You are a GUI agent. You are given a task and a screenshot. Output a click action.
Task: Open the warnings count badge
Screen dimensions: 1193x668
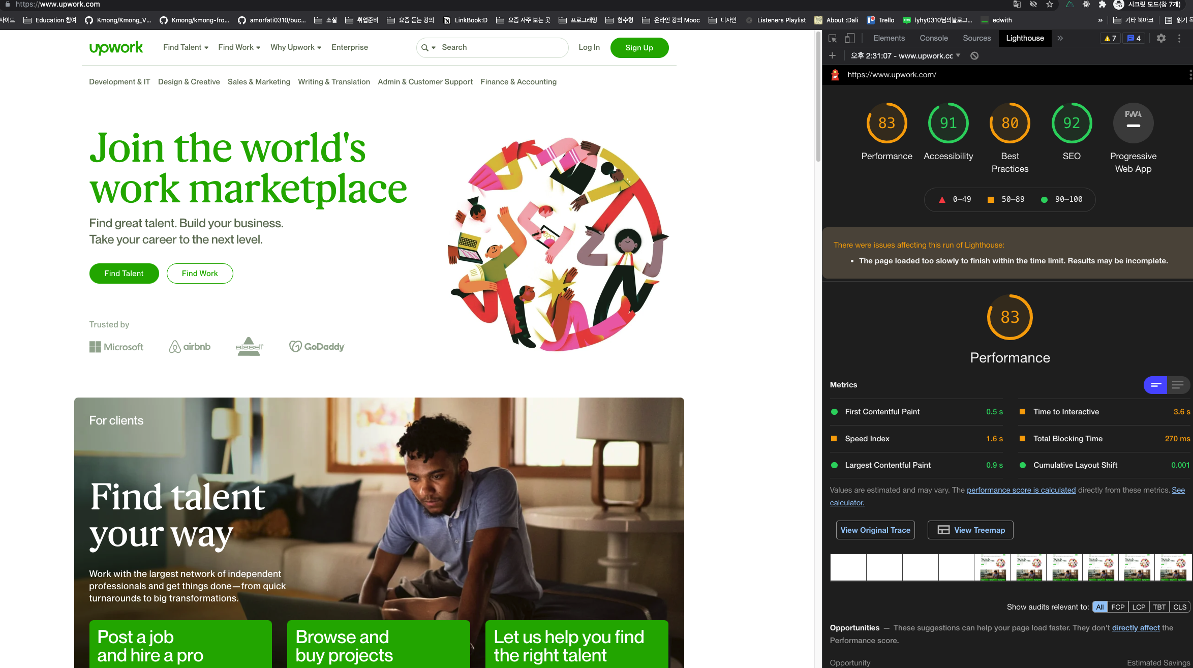1110,38
